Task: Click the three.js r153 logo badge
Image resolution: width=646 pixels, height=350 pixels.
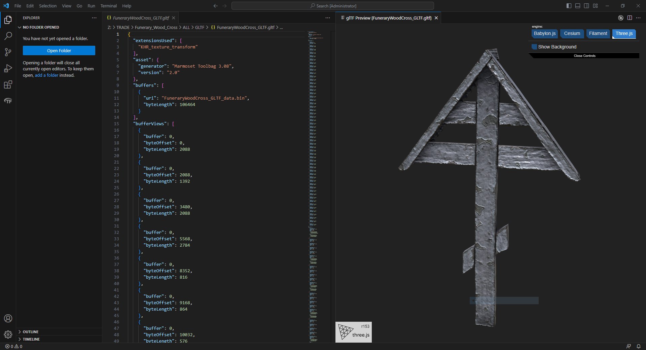Action: coord(354,332)
